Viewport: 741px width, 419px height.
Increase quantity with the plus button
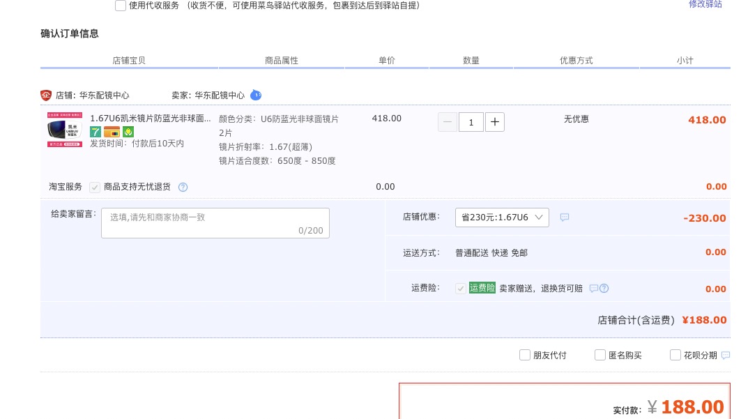tap(495, 122)
